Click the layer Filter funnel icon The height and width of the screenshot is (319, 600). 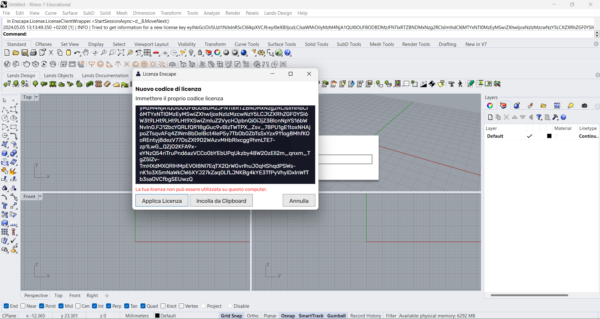coord(539,117)
